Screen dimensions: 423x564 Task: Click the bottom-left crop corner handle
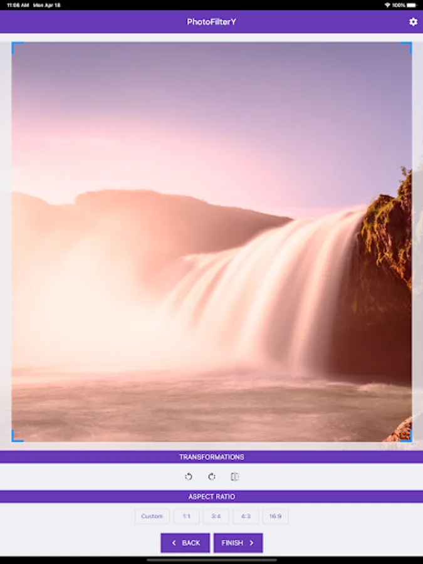click(17, 436)
